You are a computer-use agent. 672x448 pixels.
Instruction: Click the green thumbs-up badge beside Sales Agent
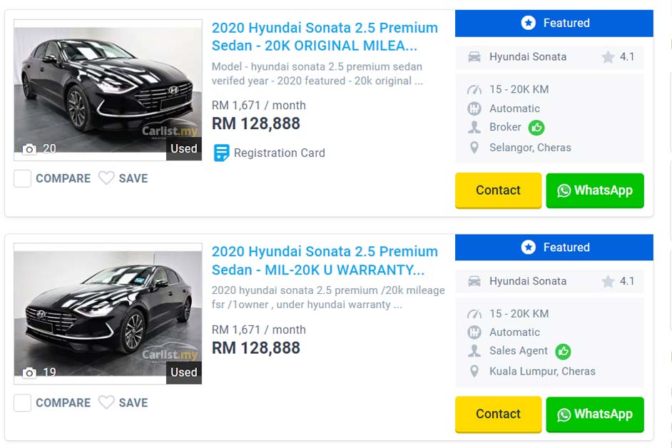pos(564,351)
